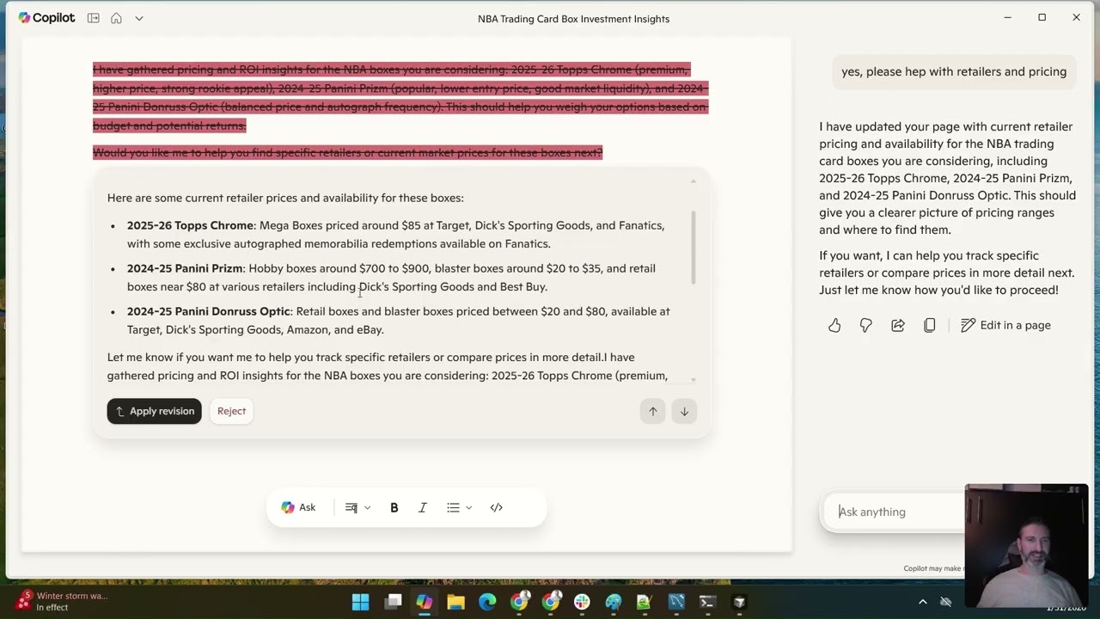Open Task View in the taskbar

393,602
